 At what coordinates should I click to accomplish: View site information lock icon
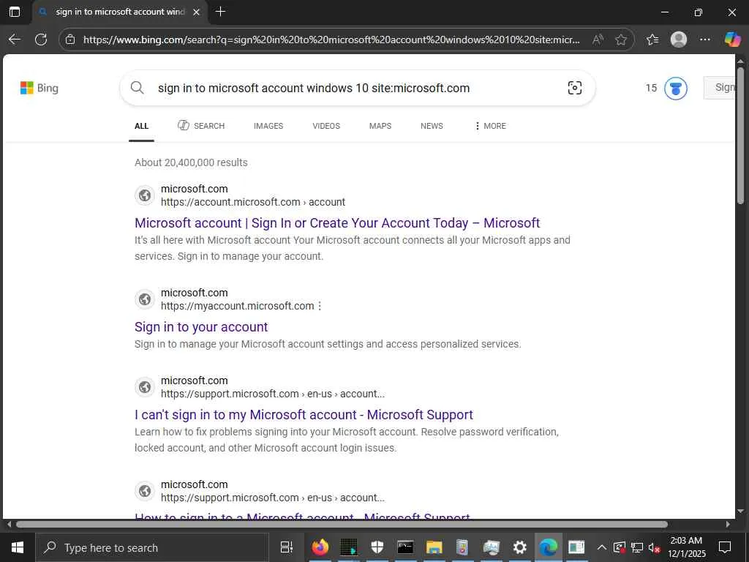70,40
